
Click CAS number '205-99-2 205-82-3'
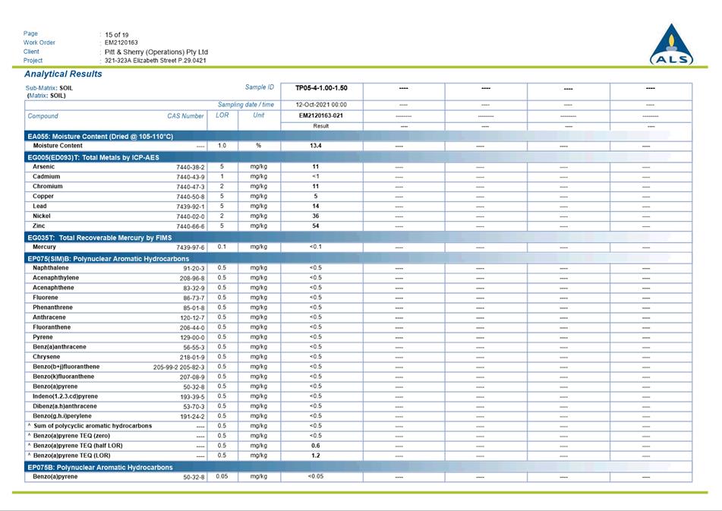[179, 367]
